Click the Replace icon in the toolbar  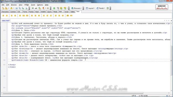(36, 8)
